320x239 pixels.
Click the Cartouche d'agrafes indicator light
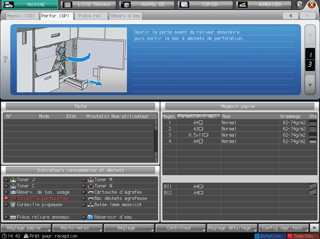(84, 192)
